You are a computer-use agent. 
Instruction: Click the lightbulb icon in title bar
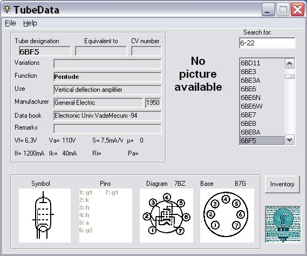point(7,9)
